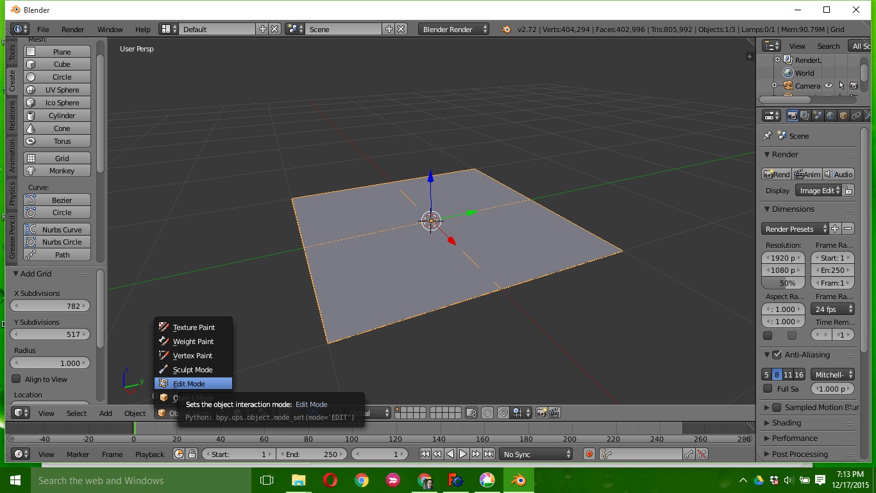
Task: Select 16 anti-aliasing samples
Action: tap(799, 375)
